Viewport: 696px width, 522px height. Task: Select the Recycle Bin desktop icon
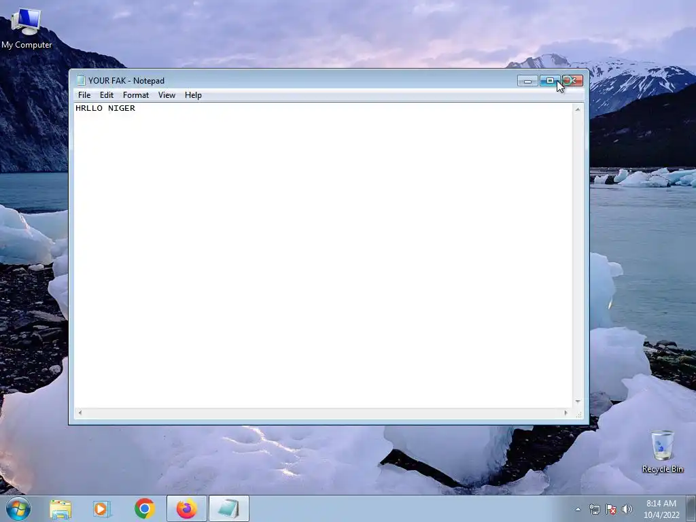(x=662, y=451)
